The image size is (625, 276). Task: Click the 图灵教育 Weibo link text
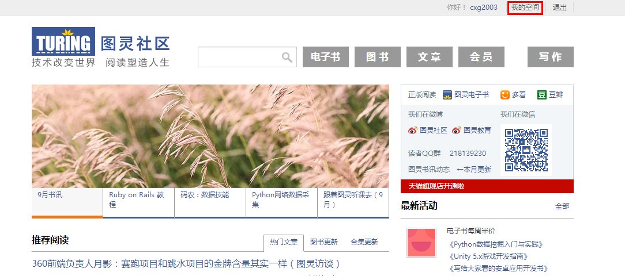coord(477,131)
